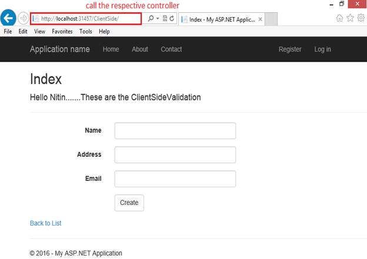The height and width of the screenshot is (259, 367).
Task: Close the Index - My ASP.NET tab
Action: (260, 19)
